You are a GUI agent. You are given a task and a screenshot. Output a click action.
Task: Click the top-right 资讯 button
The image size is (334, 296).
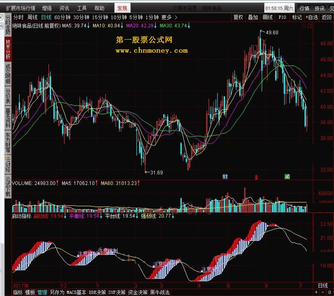tap(319, 8)
